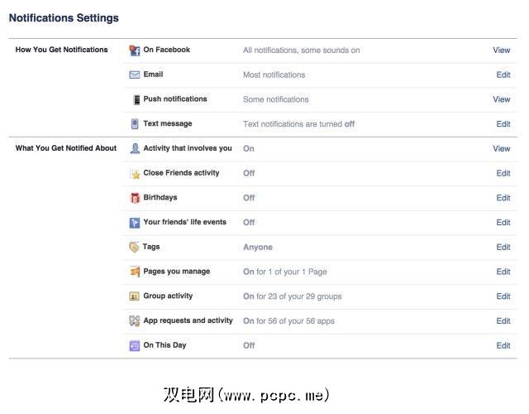Click the Birthdays gift icon

pos(135,198)
